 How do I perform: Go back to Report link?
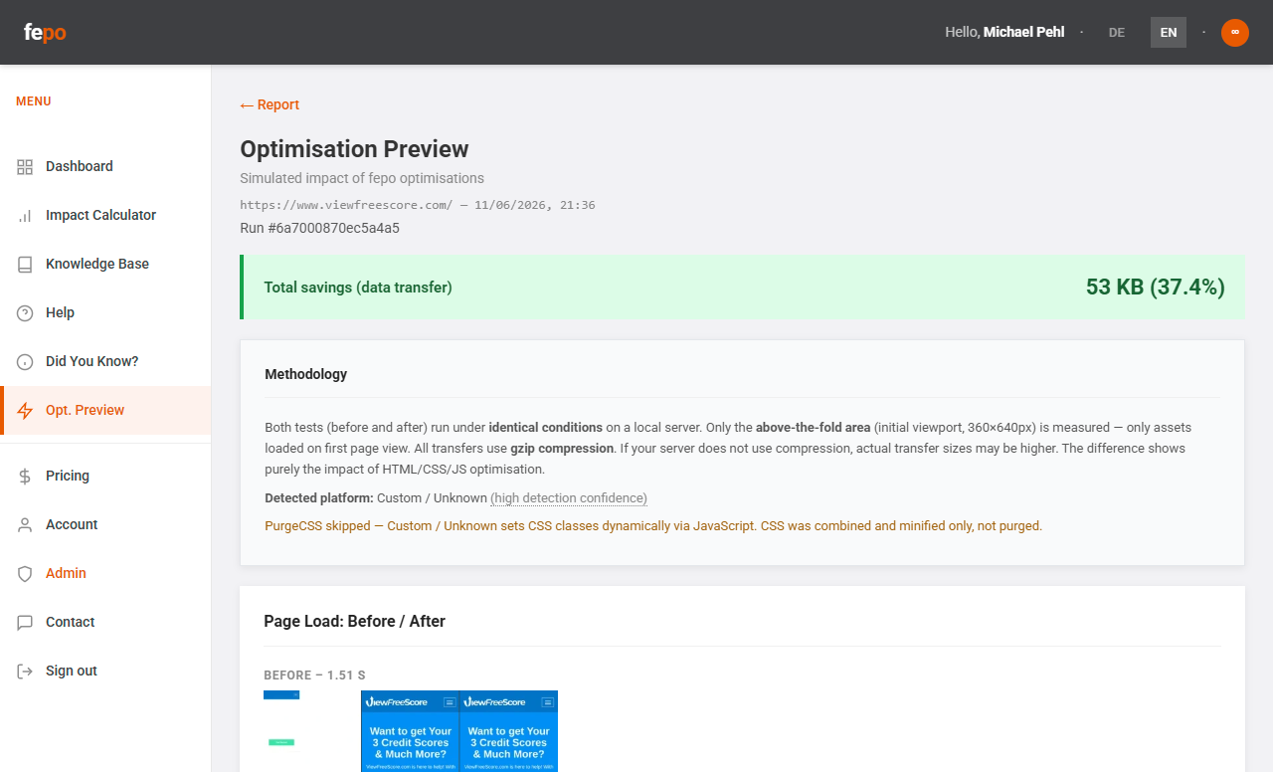270,104
